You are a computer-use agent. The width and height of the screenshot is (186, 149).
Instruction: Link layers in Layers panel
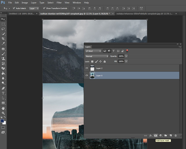click(145, 135)
